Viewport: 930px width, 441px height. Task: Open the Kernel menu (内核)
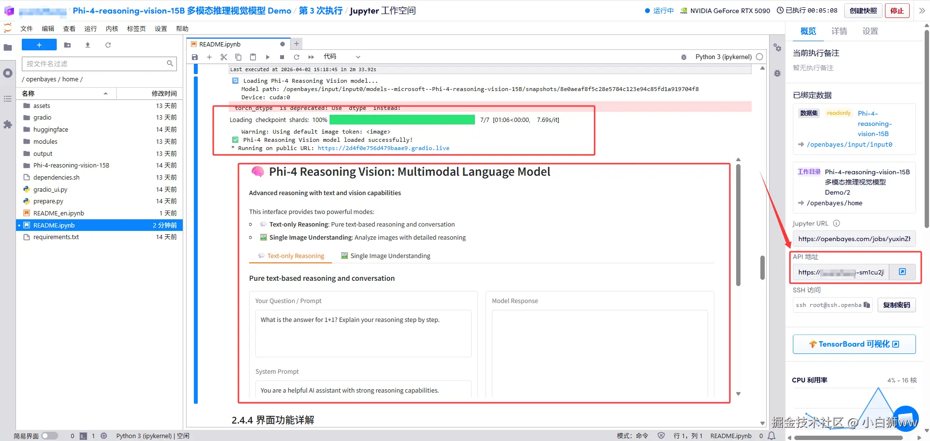point(112,29)
